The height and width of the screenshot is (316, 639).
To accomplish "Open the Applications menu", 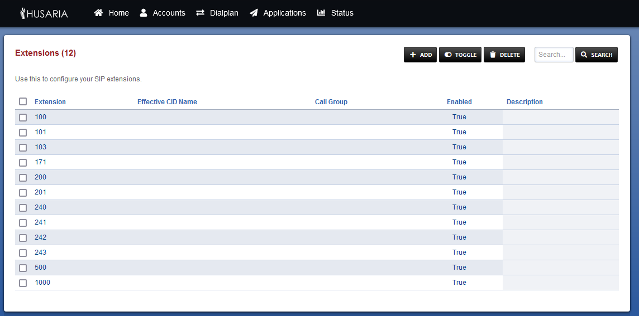I will [x=278, y=13].
